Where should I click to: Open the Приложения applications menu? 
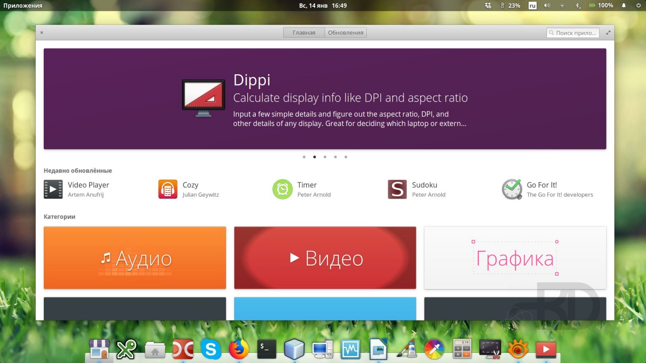23,5
